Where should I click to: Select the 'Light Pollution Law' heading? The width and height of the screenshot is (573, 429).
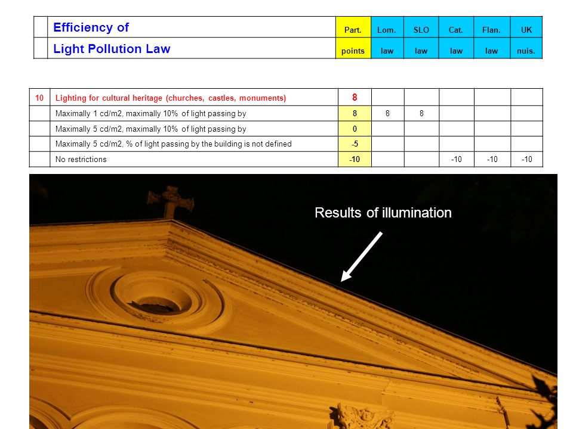tap(112, 48)
